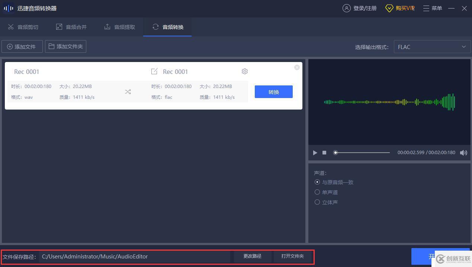Click the playback progress slider

click(362, 153)
